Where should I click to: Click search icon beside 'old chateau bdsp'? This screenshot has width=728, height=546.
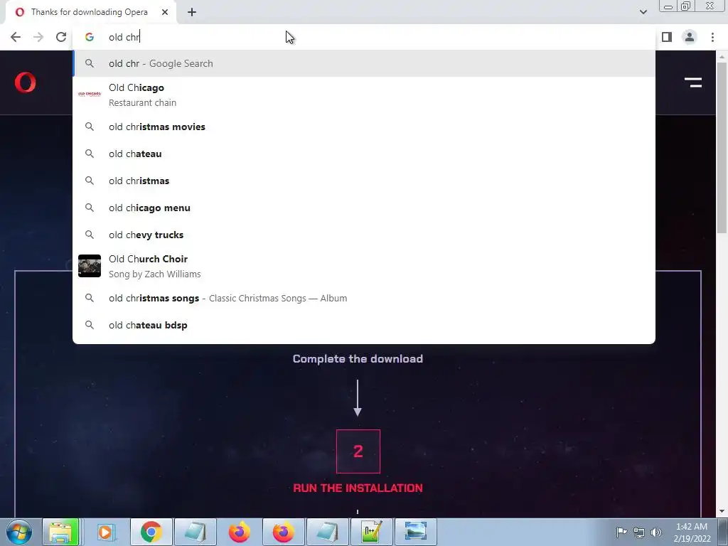90,325
